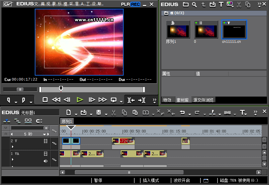Toggle audio speaker on 1 VA track
Screen dimensions: 269x185
[x=45, y=161]
